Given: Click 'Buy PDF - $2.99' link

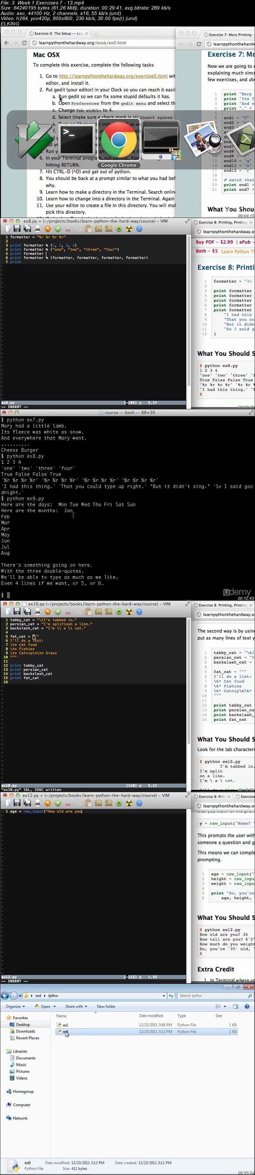Looking at the screenshot, I should 215,242.
